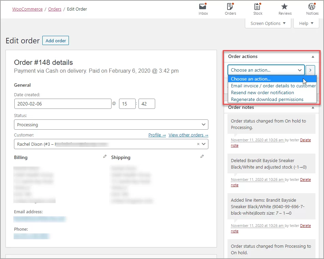Submit the chosen order action with arrow button
This screenshot has width=324, height=259.
[310, 70]
